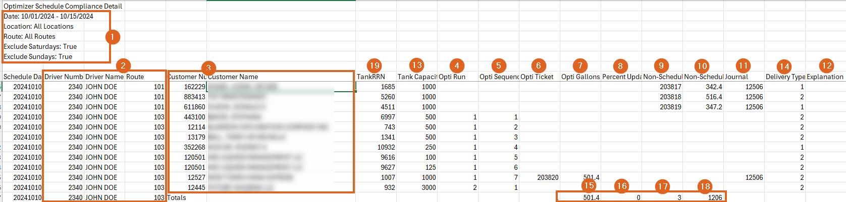Click tank capacity cell 125
This screenshot has width=846, height=202.
coord(417,167)
